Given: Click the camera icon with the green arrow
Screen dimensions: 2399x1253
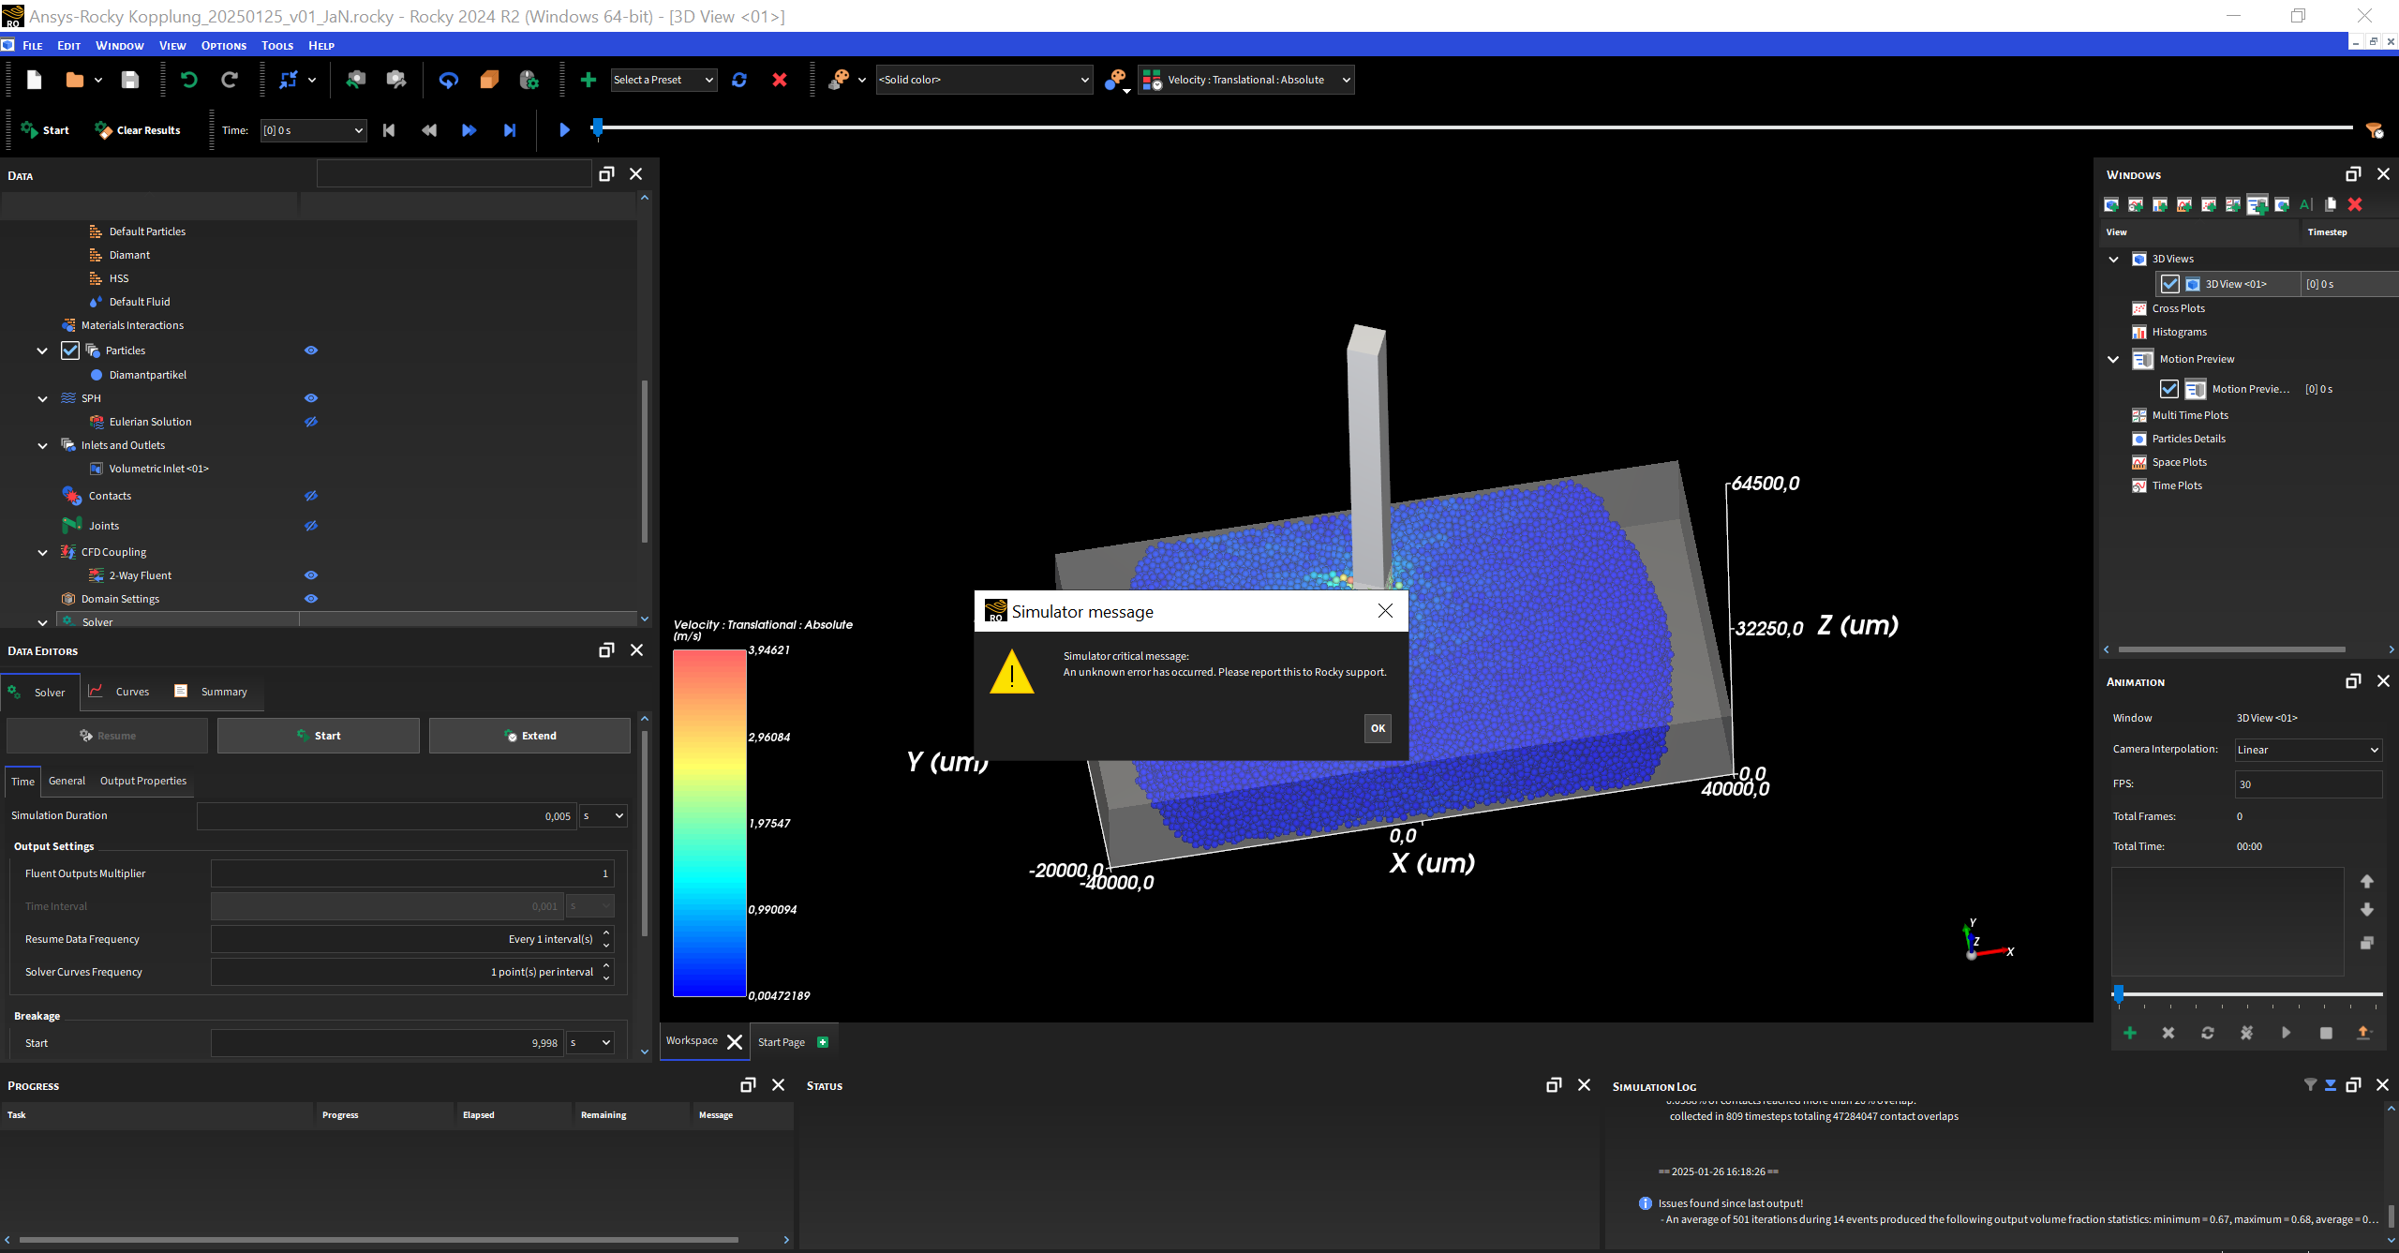Looking at the screenshot, I should [x=355, y=80].
